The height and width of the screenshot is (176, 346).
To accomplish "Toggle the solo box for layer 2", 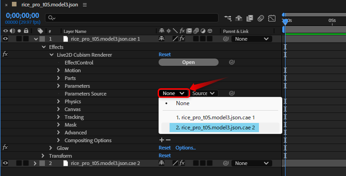I will point(19,163).
